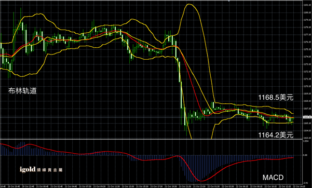Viewport: 312px width, 188px height.
Task: Select the 1168.5美元 resistance annotation
Action: point(276,98)
